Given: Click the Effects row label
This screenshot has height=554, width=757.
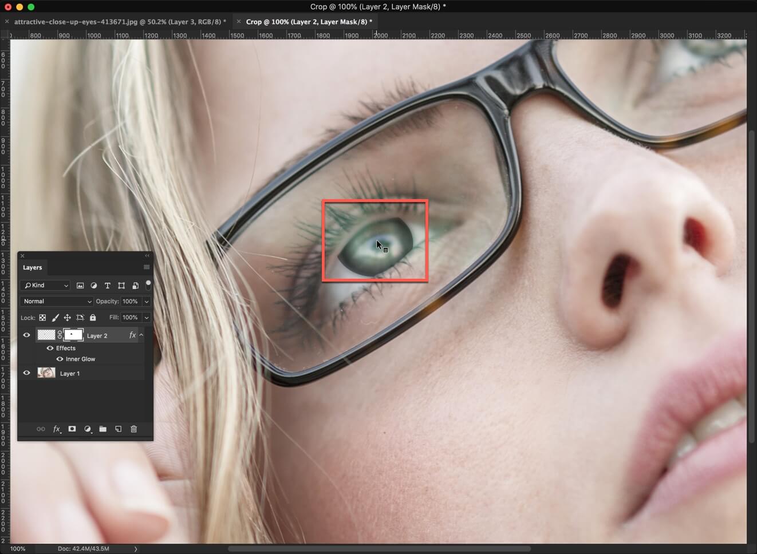Looking at the screenshot, I should tap(66, 348).
